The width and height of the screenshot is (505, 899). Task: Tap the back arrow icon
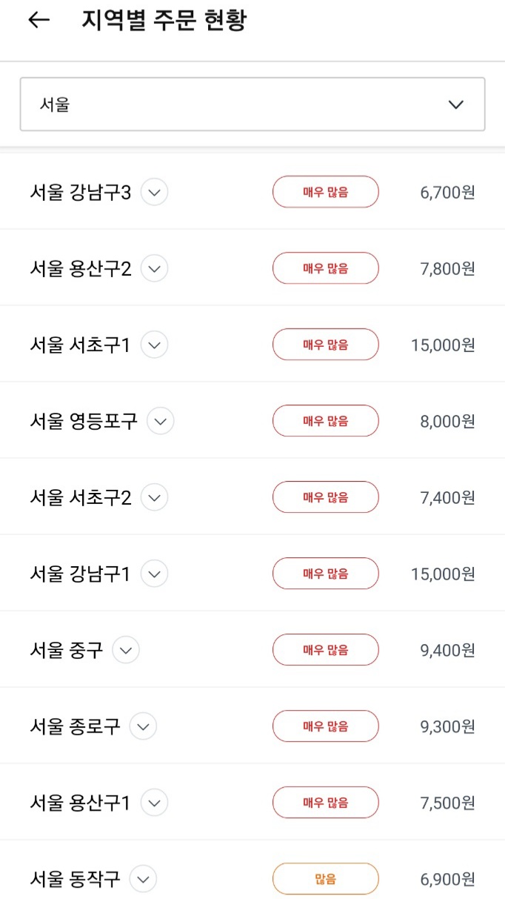pyautogui.click(x=39, y=21)
